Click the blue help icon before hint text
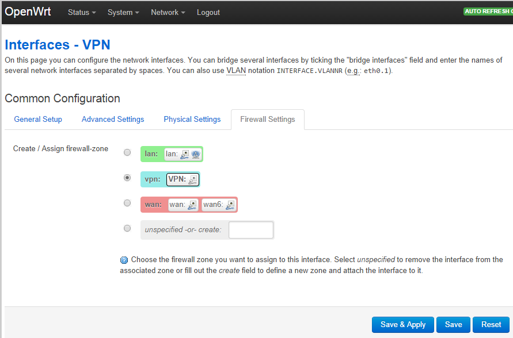 (124, 260)
